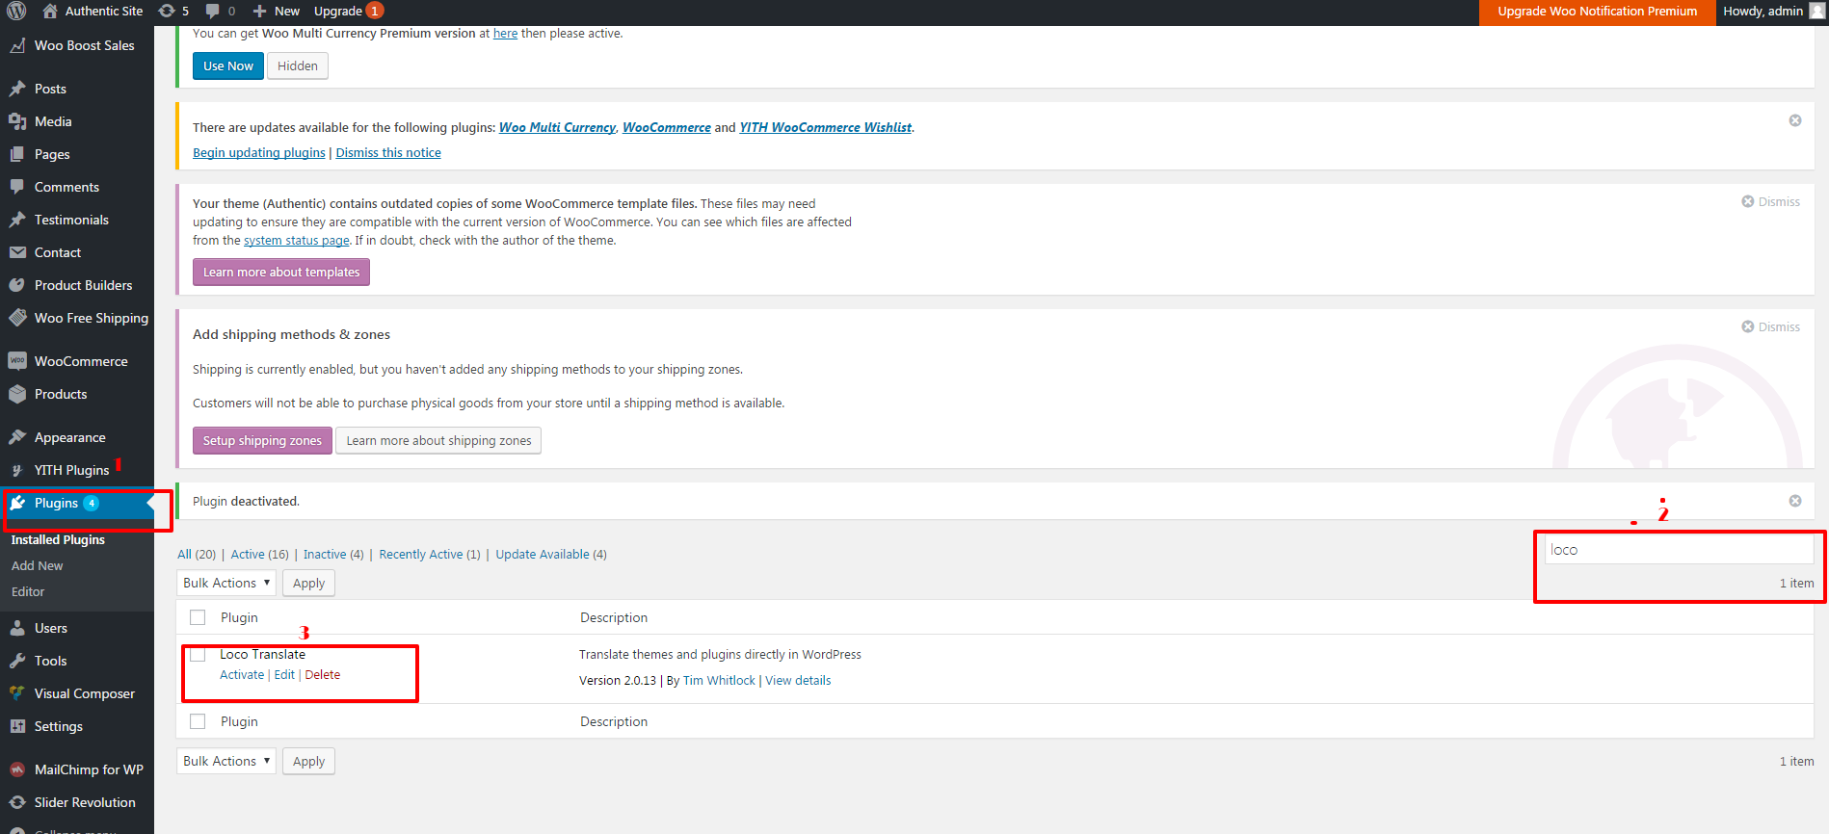Click Upgrade Woo Notification Premium button

pyautogui.click(x=1597, y=12)
